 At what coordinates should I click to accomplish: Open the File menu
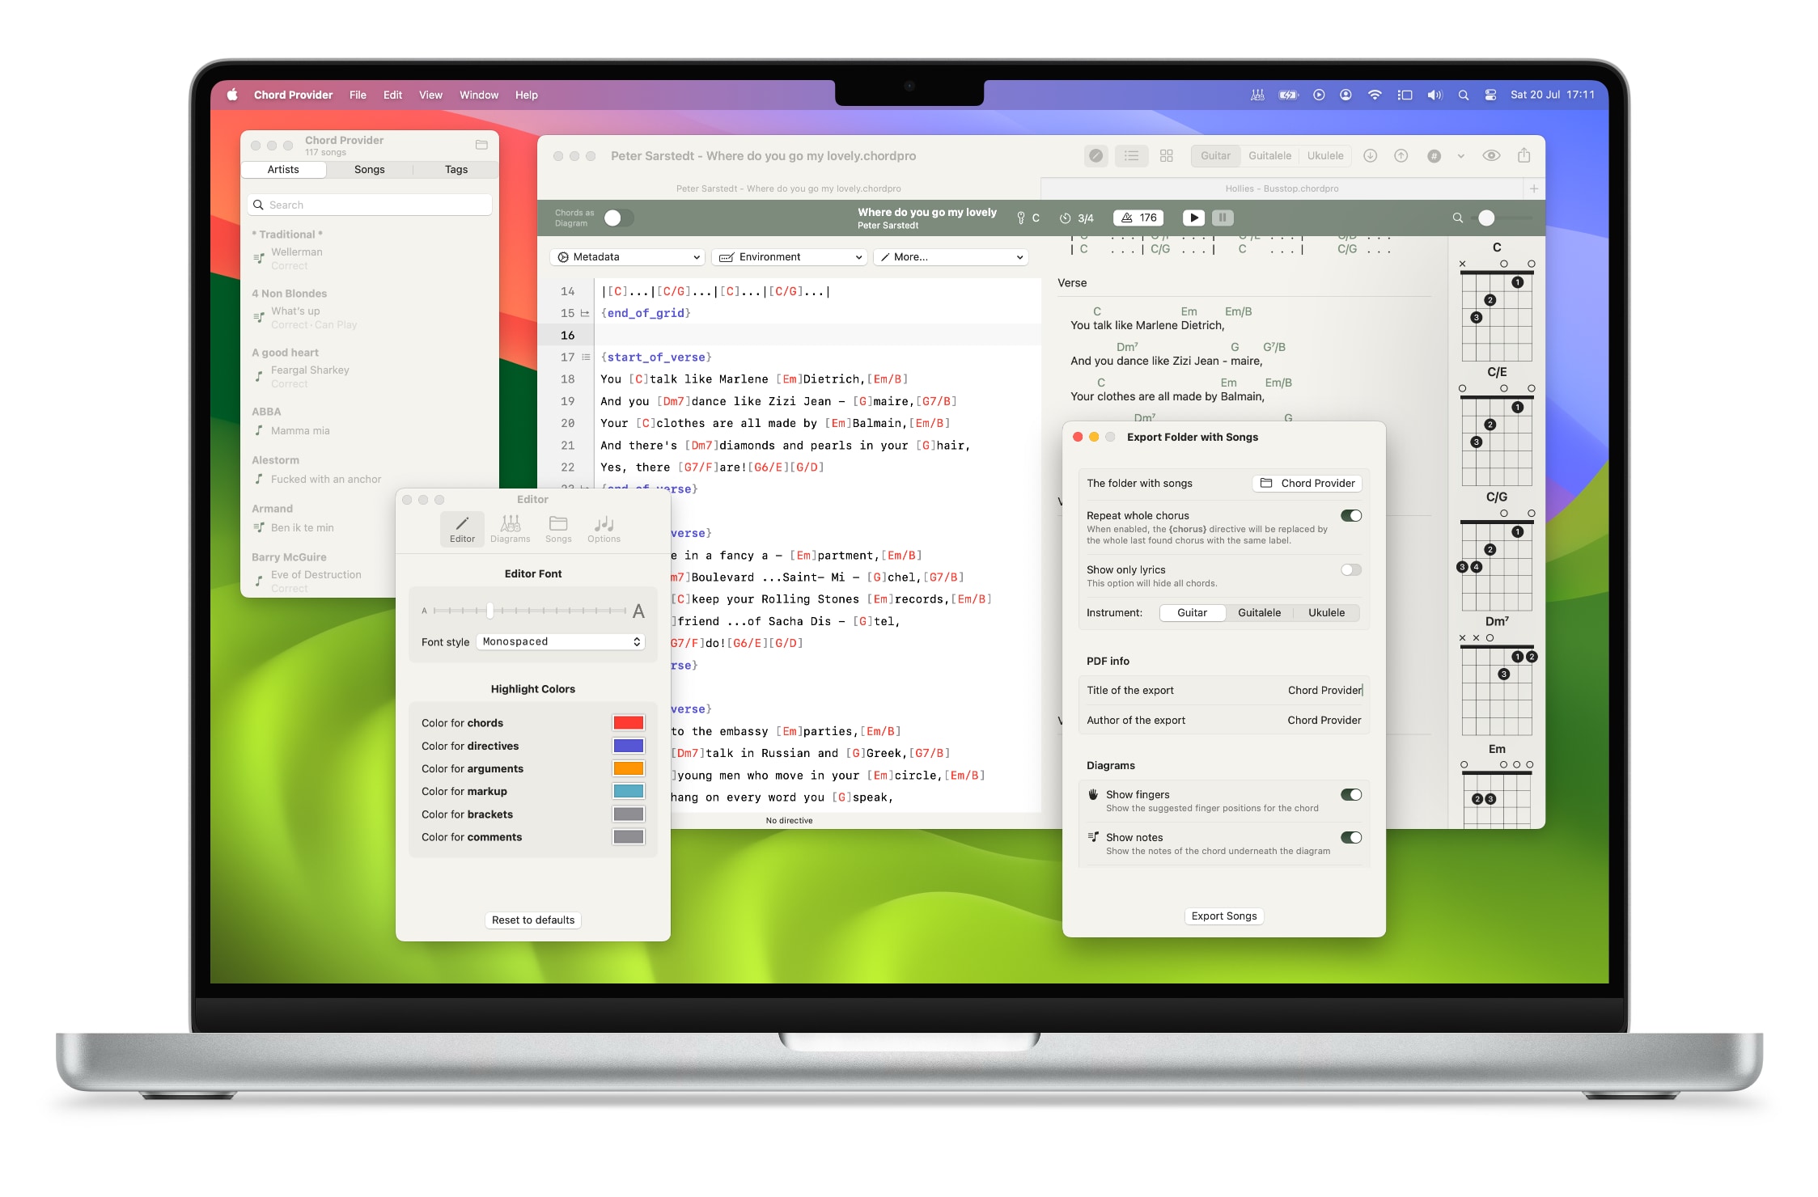click(358, 95)
